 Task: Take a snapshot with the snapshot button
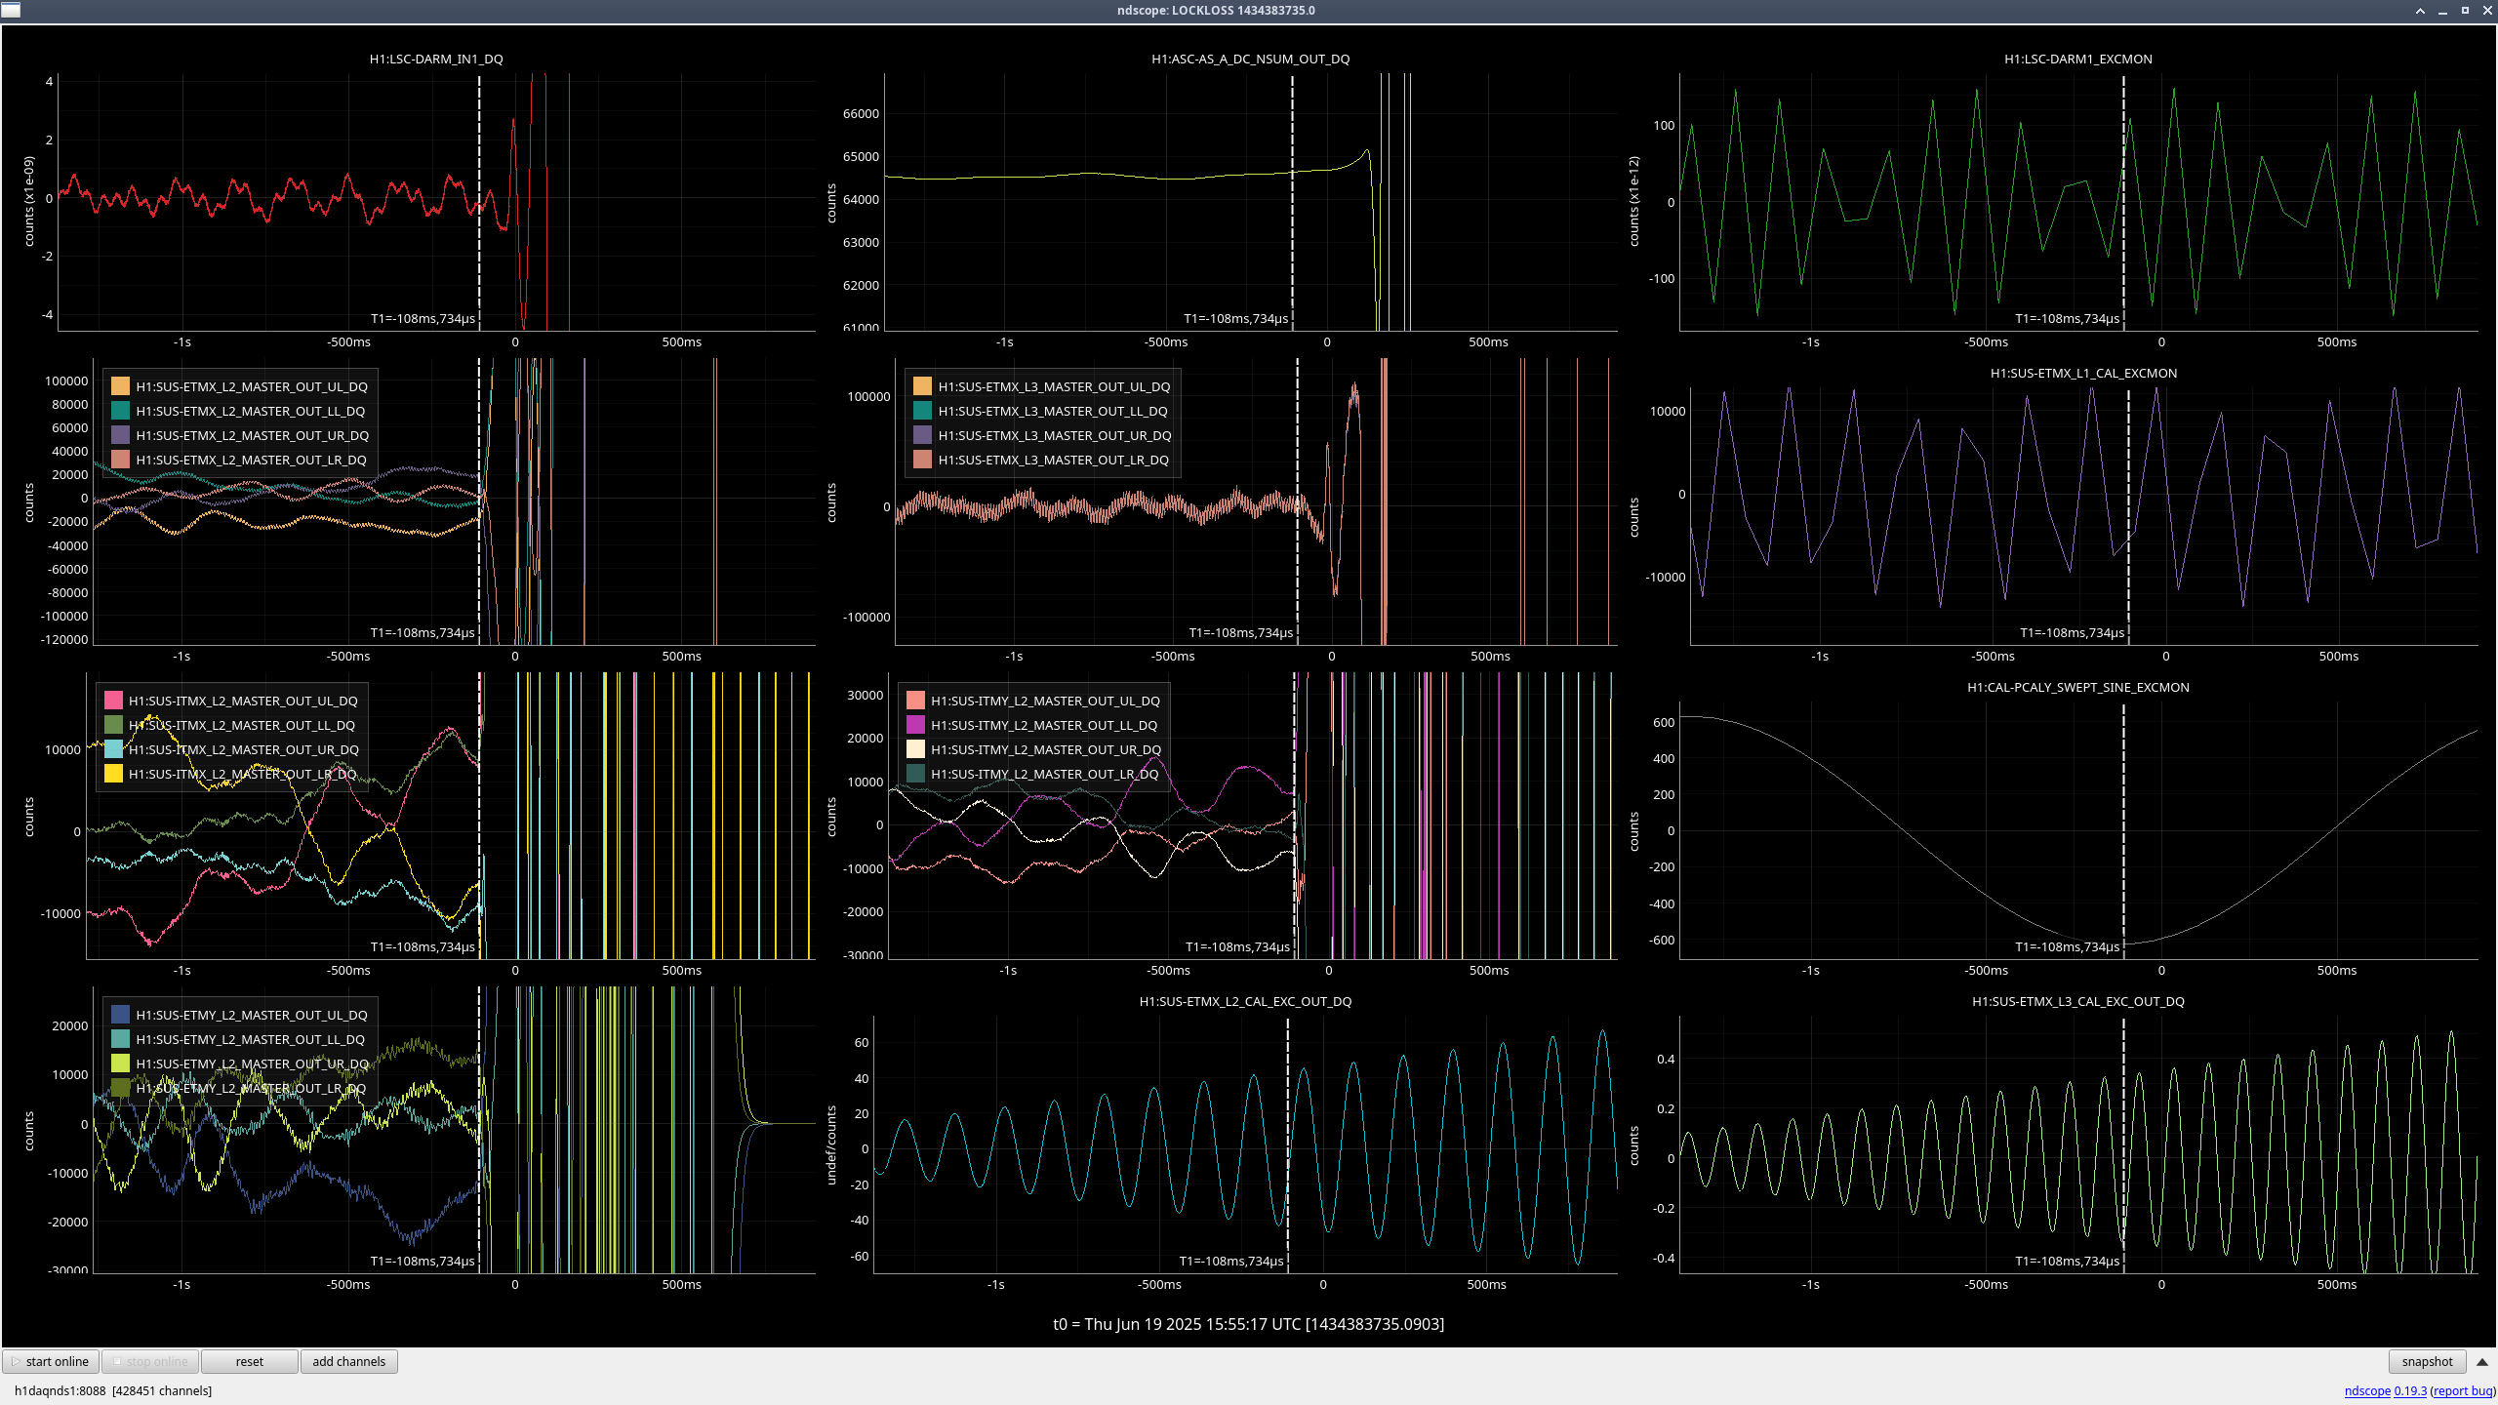2427,1361
